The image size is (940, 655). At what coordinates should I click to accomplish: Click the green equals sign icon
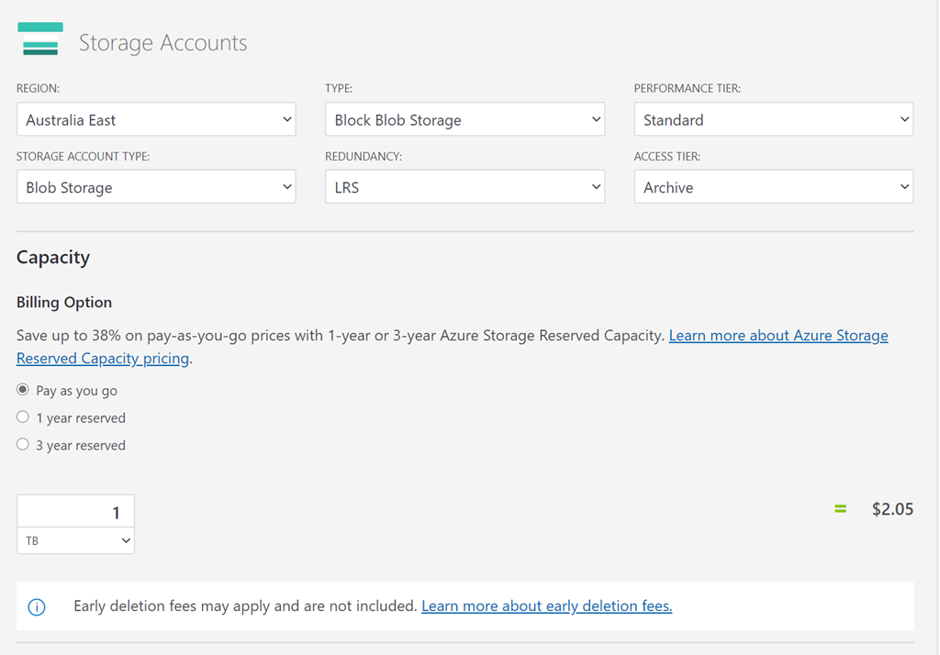840,509
